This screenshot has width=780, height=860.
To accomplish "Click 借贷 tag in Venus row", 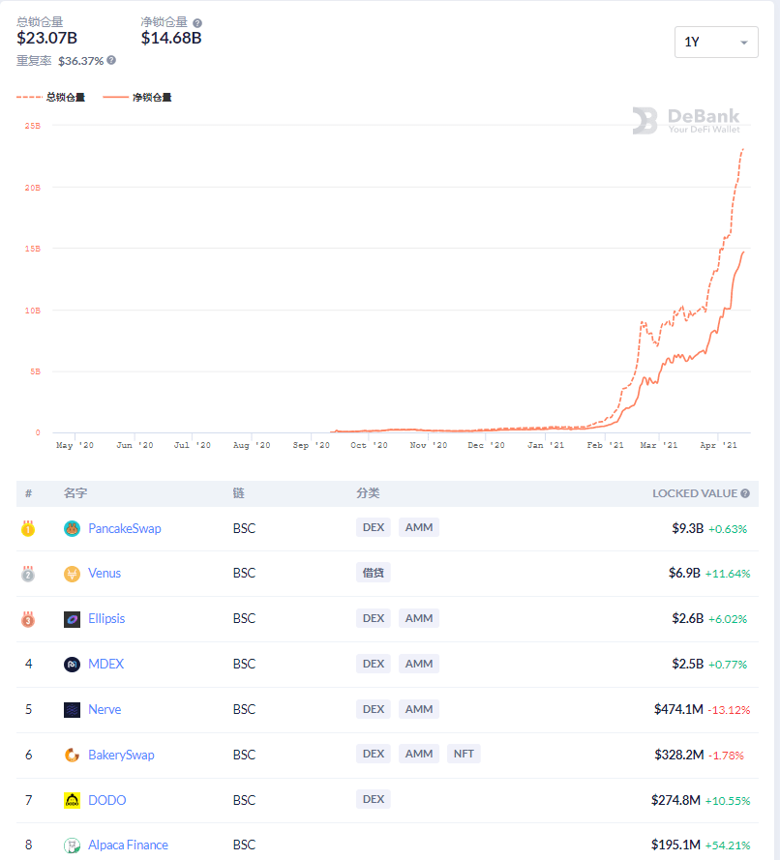I will pyautogui.click(x=373, y=573).
